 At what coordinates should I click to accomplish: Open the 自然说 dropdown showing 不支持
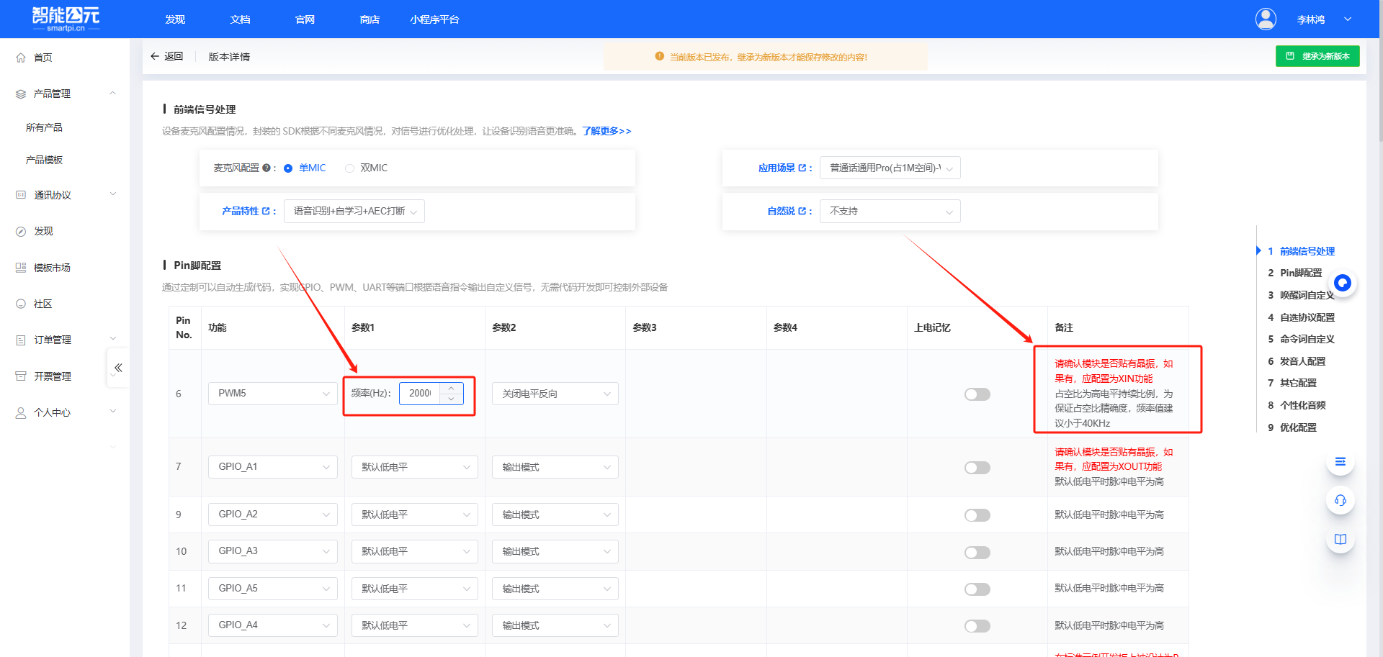pyautogui.click(x=890, y=211)
